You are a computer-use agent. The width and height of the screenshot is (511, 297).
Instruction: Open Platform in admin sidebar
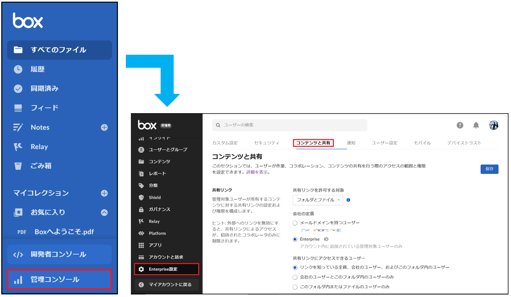tap(166, 233)
